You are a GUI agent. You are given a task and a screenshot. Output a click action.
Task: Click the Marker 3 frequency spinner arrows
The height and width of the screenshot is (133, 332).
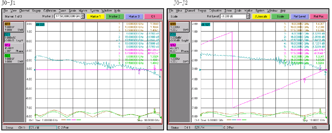click(83, 16)
